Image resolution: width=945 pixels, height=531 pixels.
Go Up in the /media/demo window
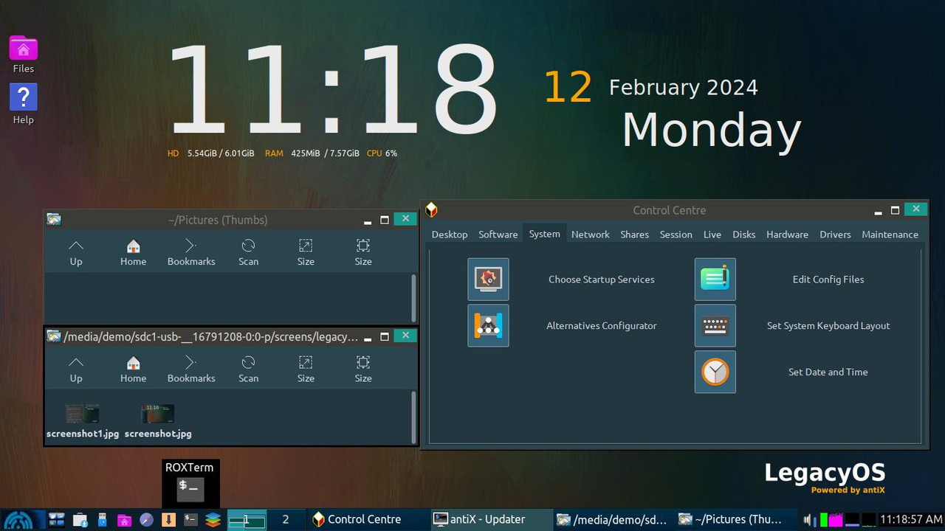[76, 369]
